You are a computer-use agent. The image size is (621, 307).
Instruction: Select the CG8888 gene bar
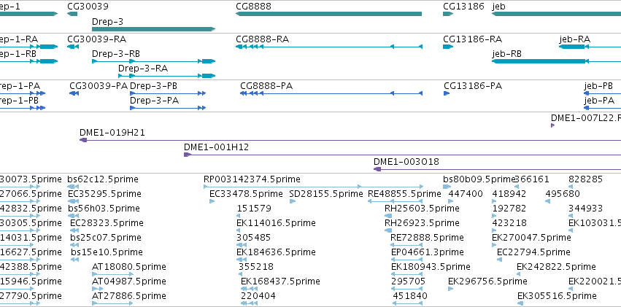[x=328, y=14]
